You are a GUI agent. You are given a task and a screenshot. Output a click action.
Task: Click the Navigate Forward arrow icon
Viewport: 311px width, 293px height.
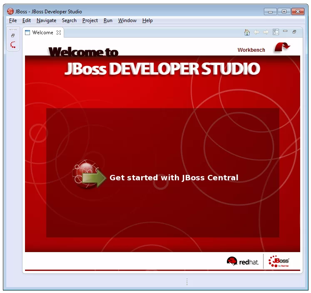tap(266, 32)
